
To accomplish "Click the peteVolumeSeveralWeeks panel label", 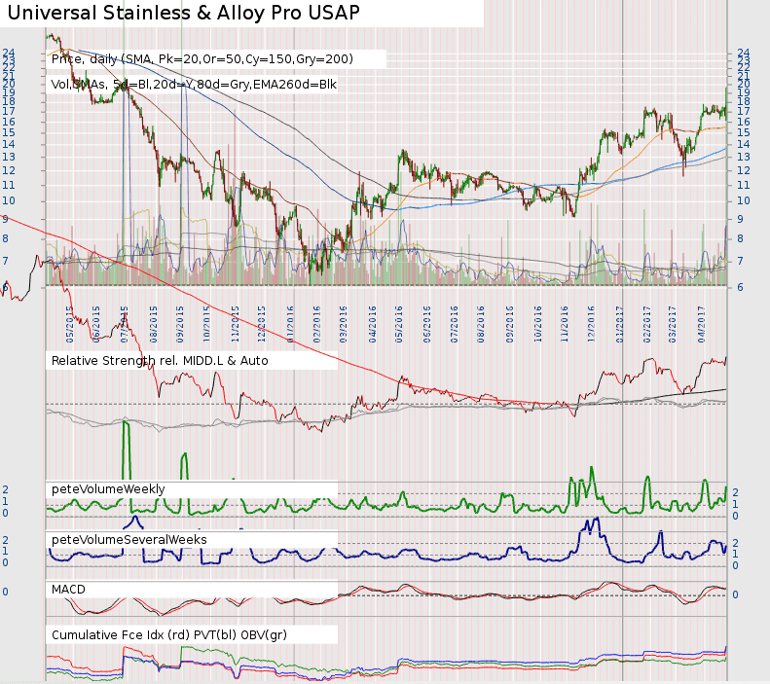I will pyautogui.click(x=129, y=540).
